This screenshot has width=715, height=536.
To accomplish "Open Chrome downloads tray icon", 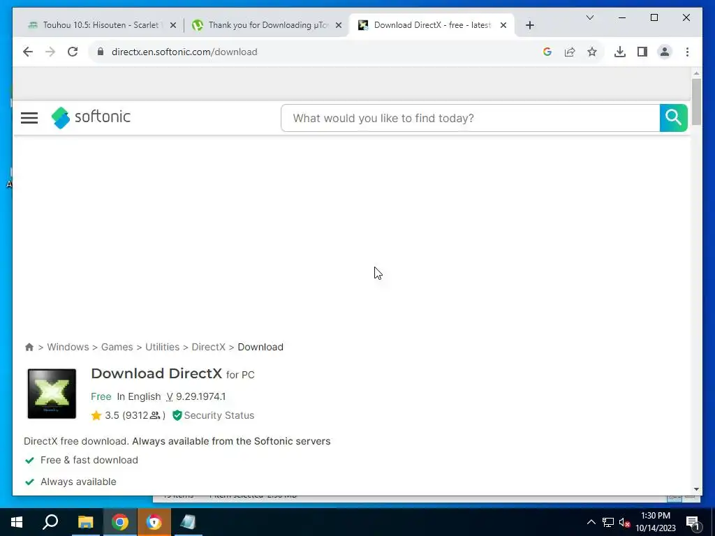I will point(620,52).
